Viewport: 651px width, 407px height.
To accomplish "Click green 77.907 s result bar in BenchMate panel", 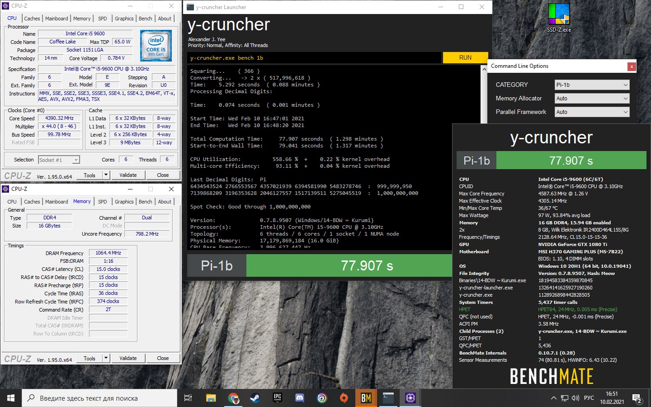I will (571, 161).
